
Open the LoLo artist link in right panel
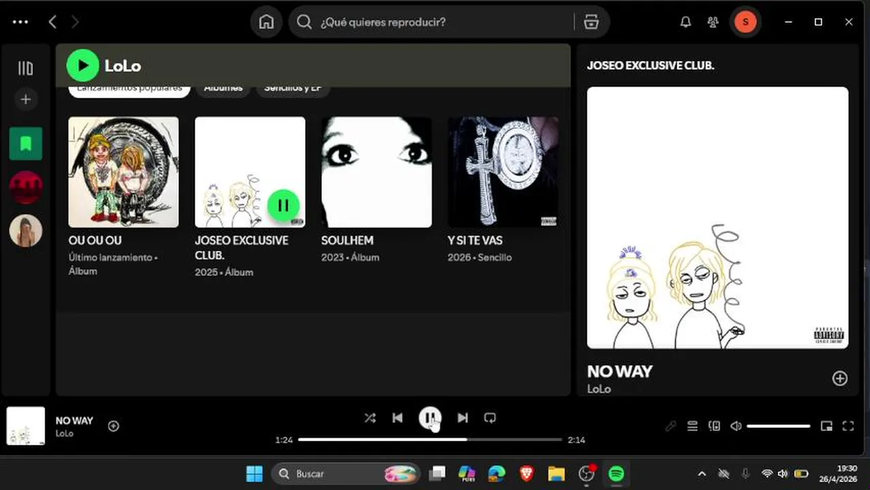pyautogui.click(x=599, y=389)
